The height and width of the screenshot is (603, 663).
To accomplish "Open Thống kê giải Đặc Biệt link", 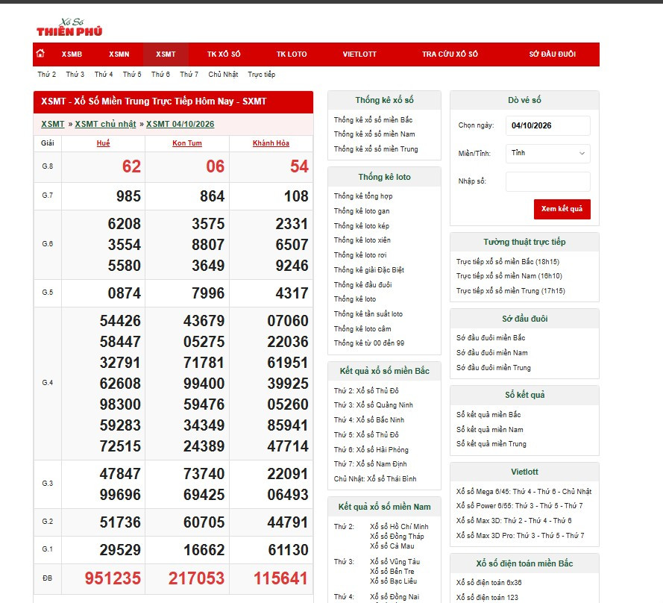I will tap(368, 270).
